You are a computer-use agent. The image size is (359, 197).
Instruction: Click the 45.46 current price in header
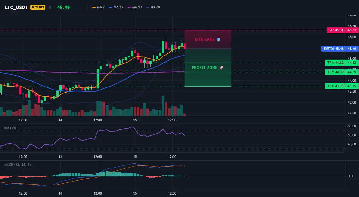click(x=63, y=7)
